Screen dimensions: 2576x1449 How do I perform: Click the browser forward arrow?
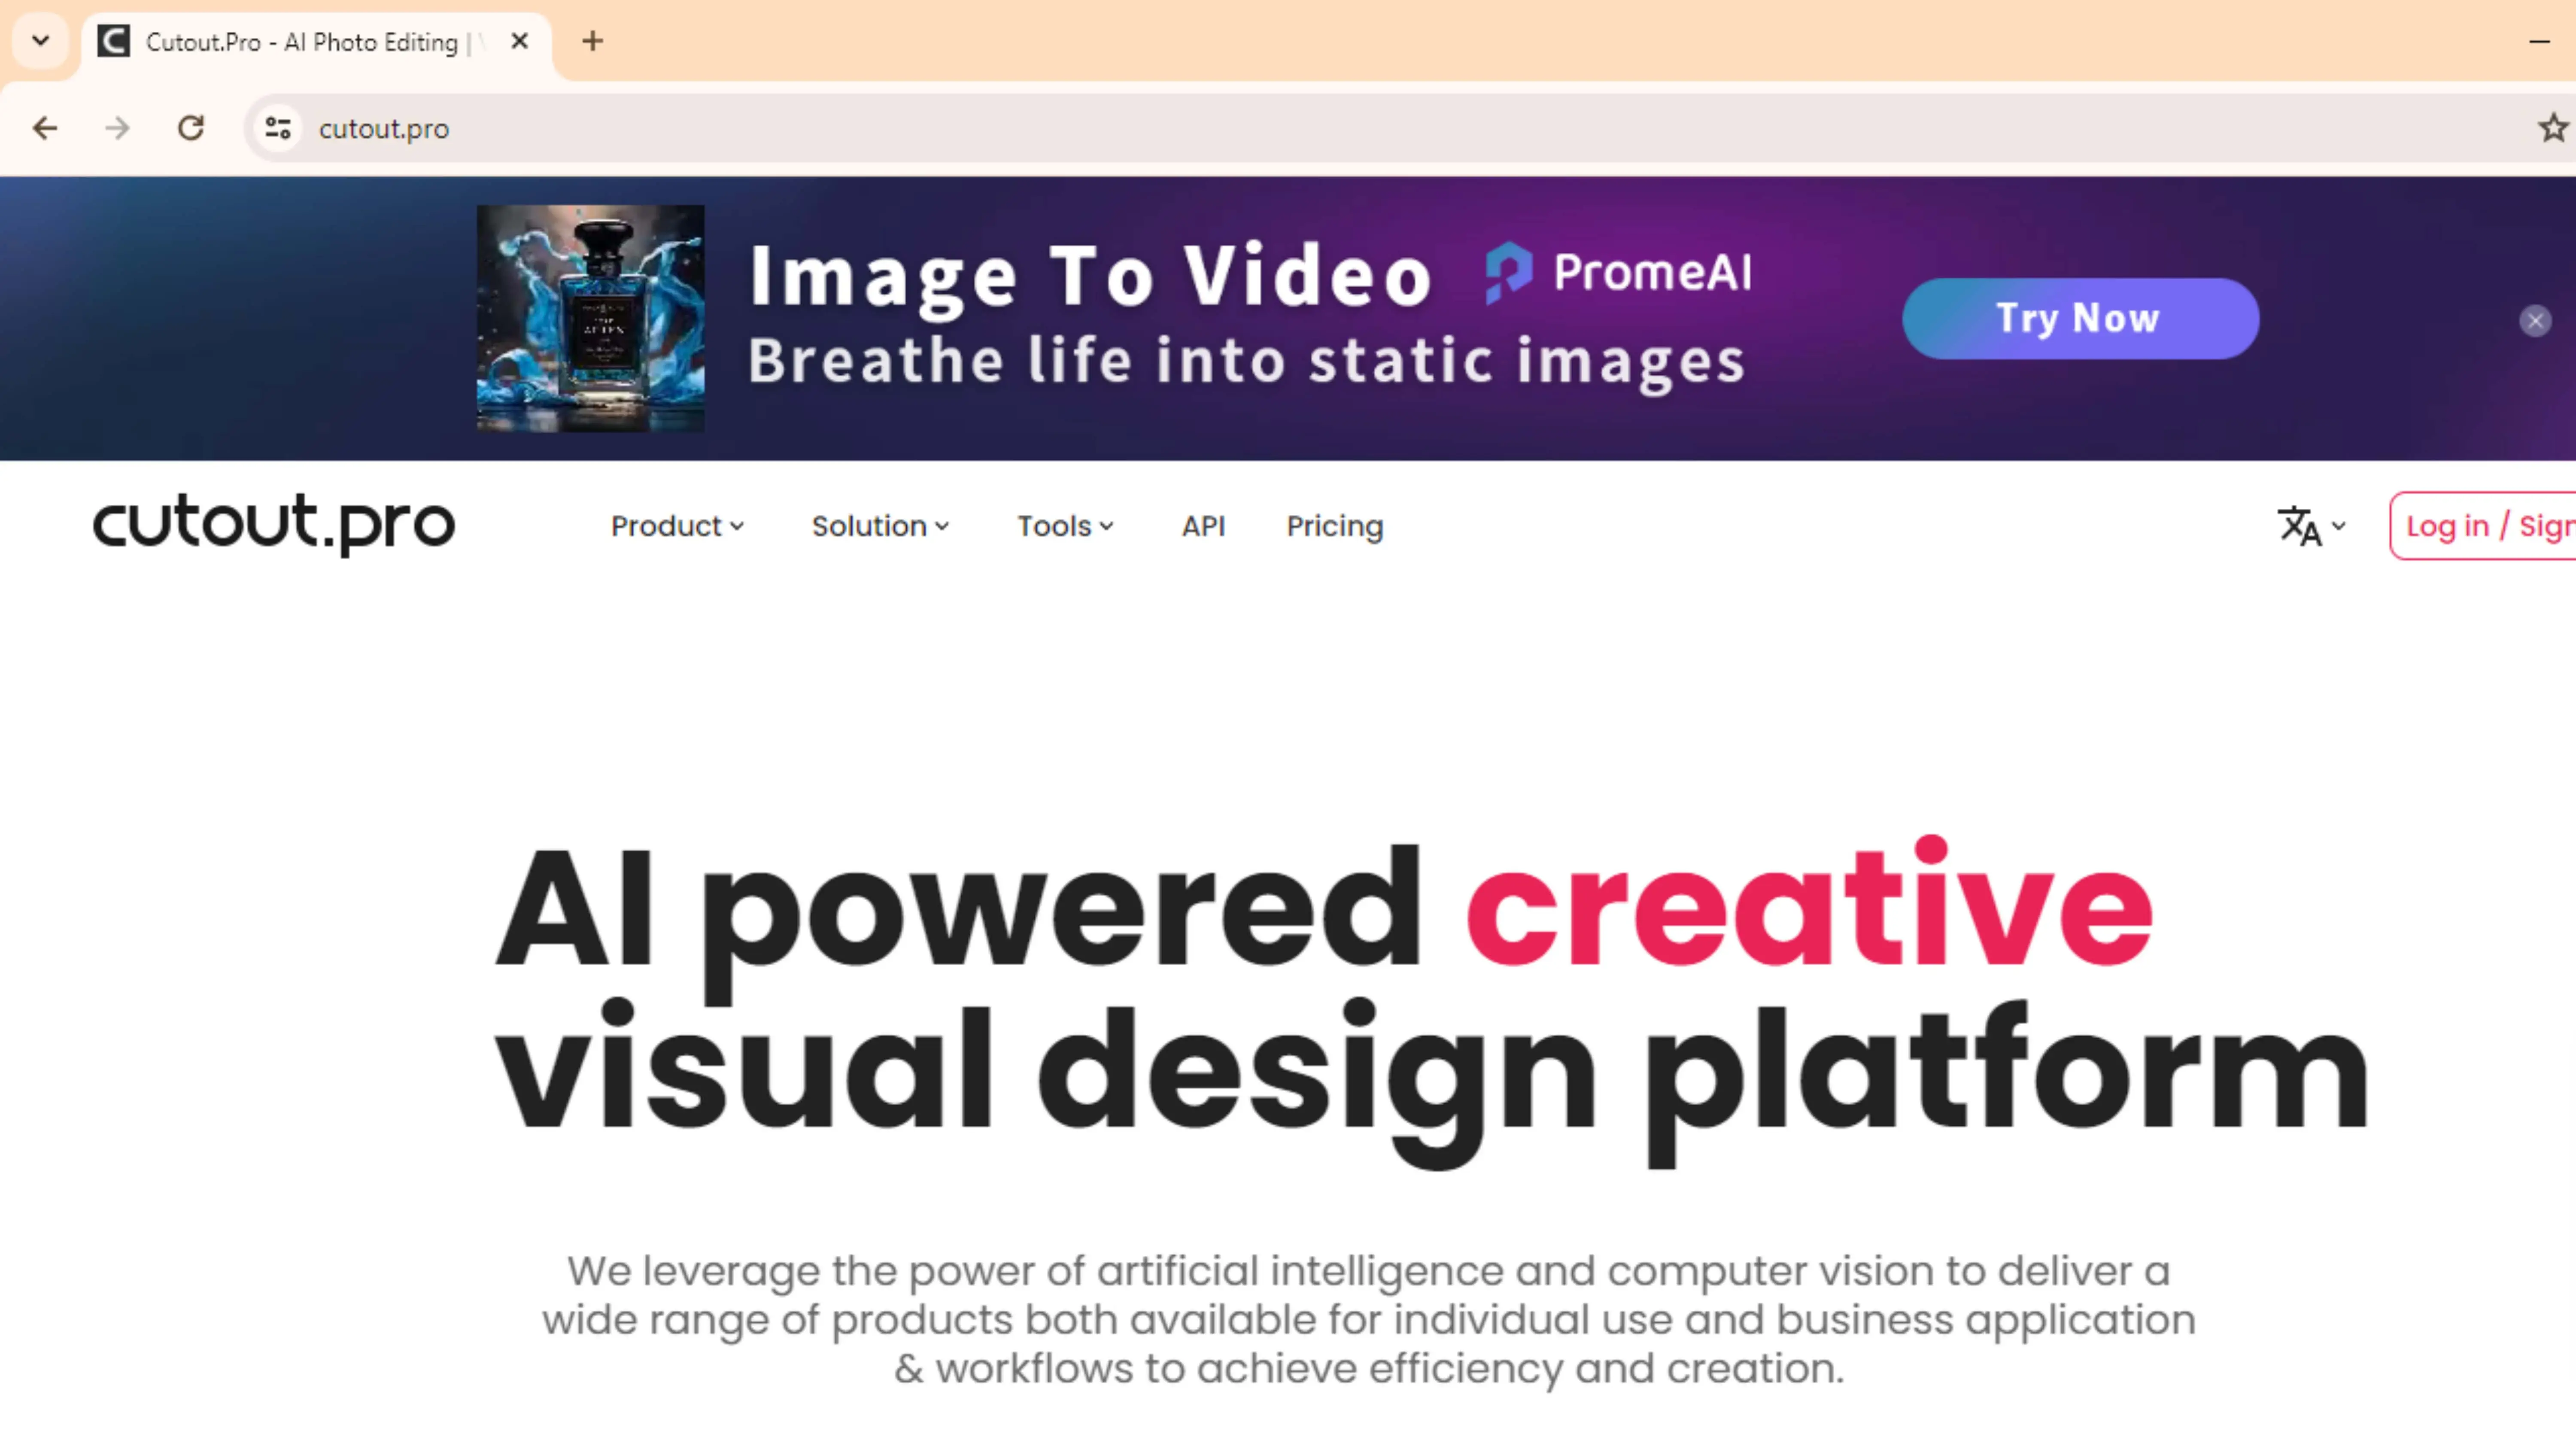(117, 128)
